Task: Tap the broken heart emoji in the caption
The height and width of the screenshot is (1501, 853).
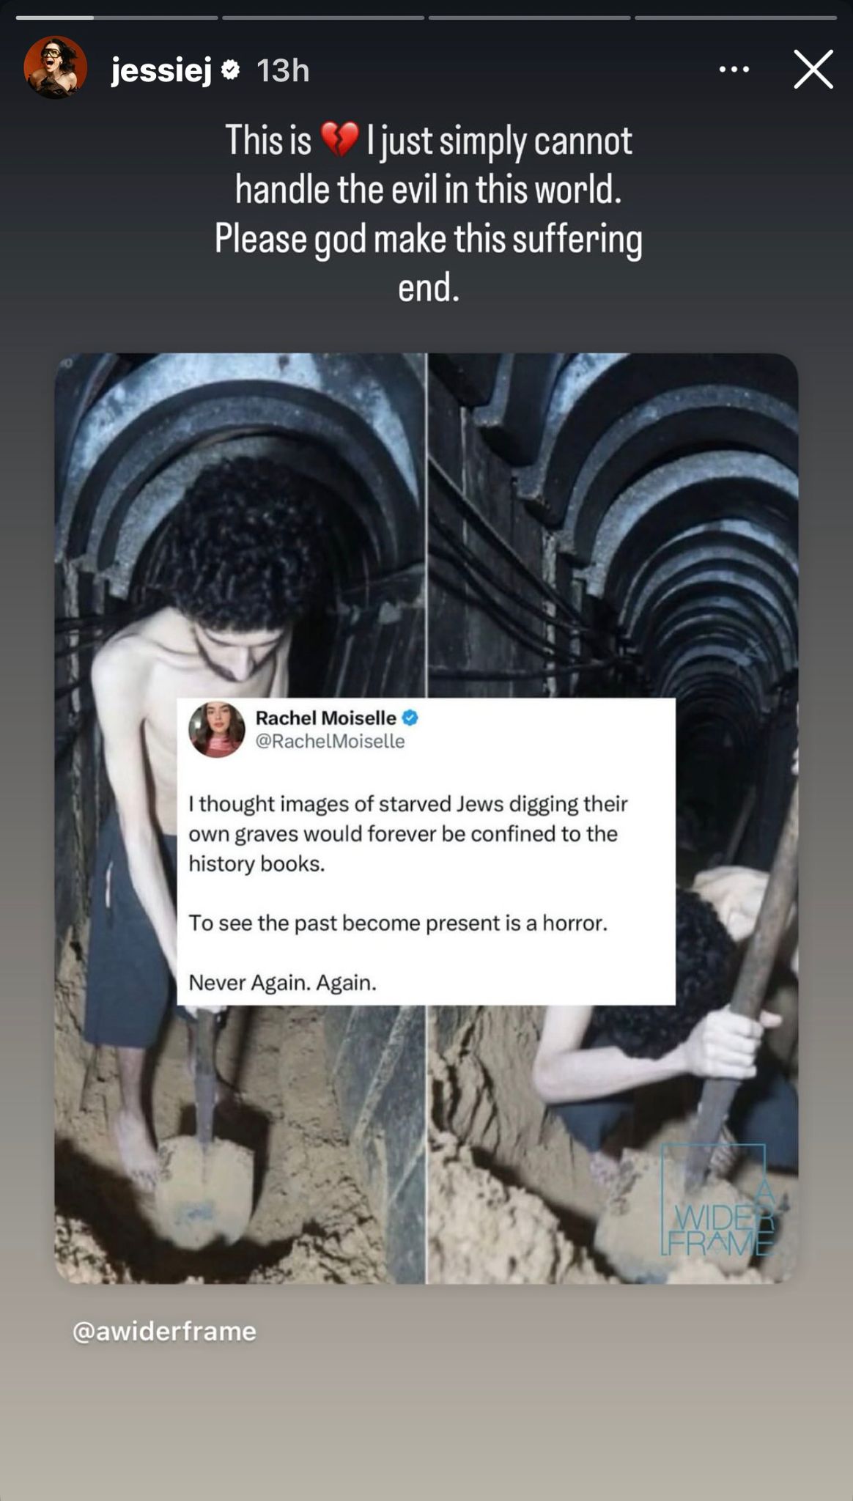Action: [339, 139]
